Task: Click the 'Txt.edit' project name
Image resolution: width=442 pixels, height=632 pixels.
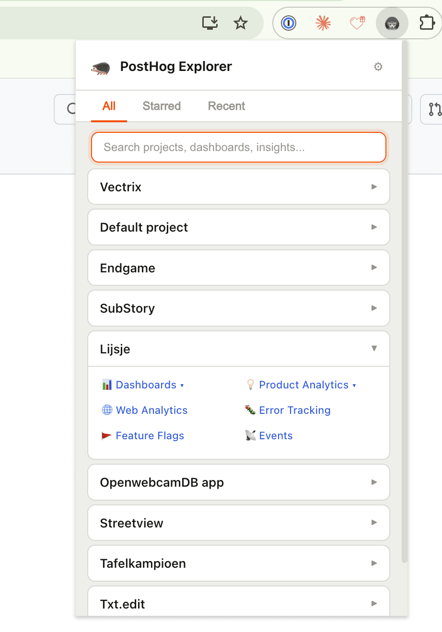Action: click(x=122, y=604)
